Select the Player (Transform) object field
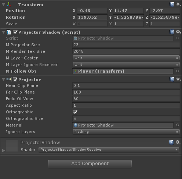 click(x=123, y=71)
